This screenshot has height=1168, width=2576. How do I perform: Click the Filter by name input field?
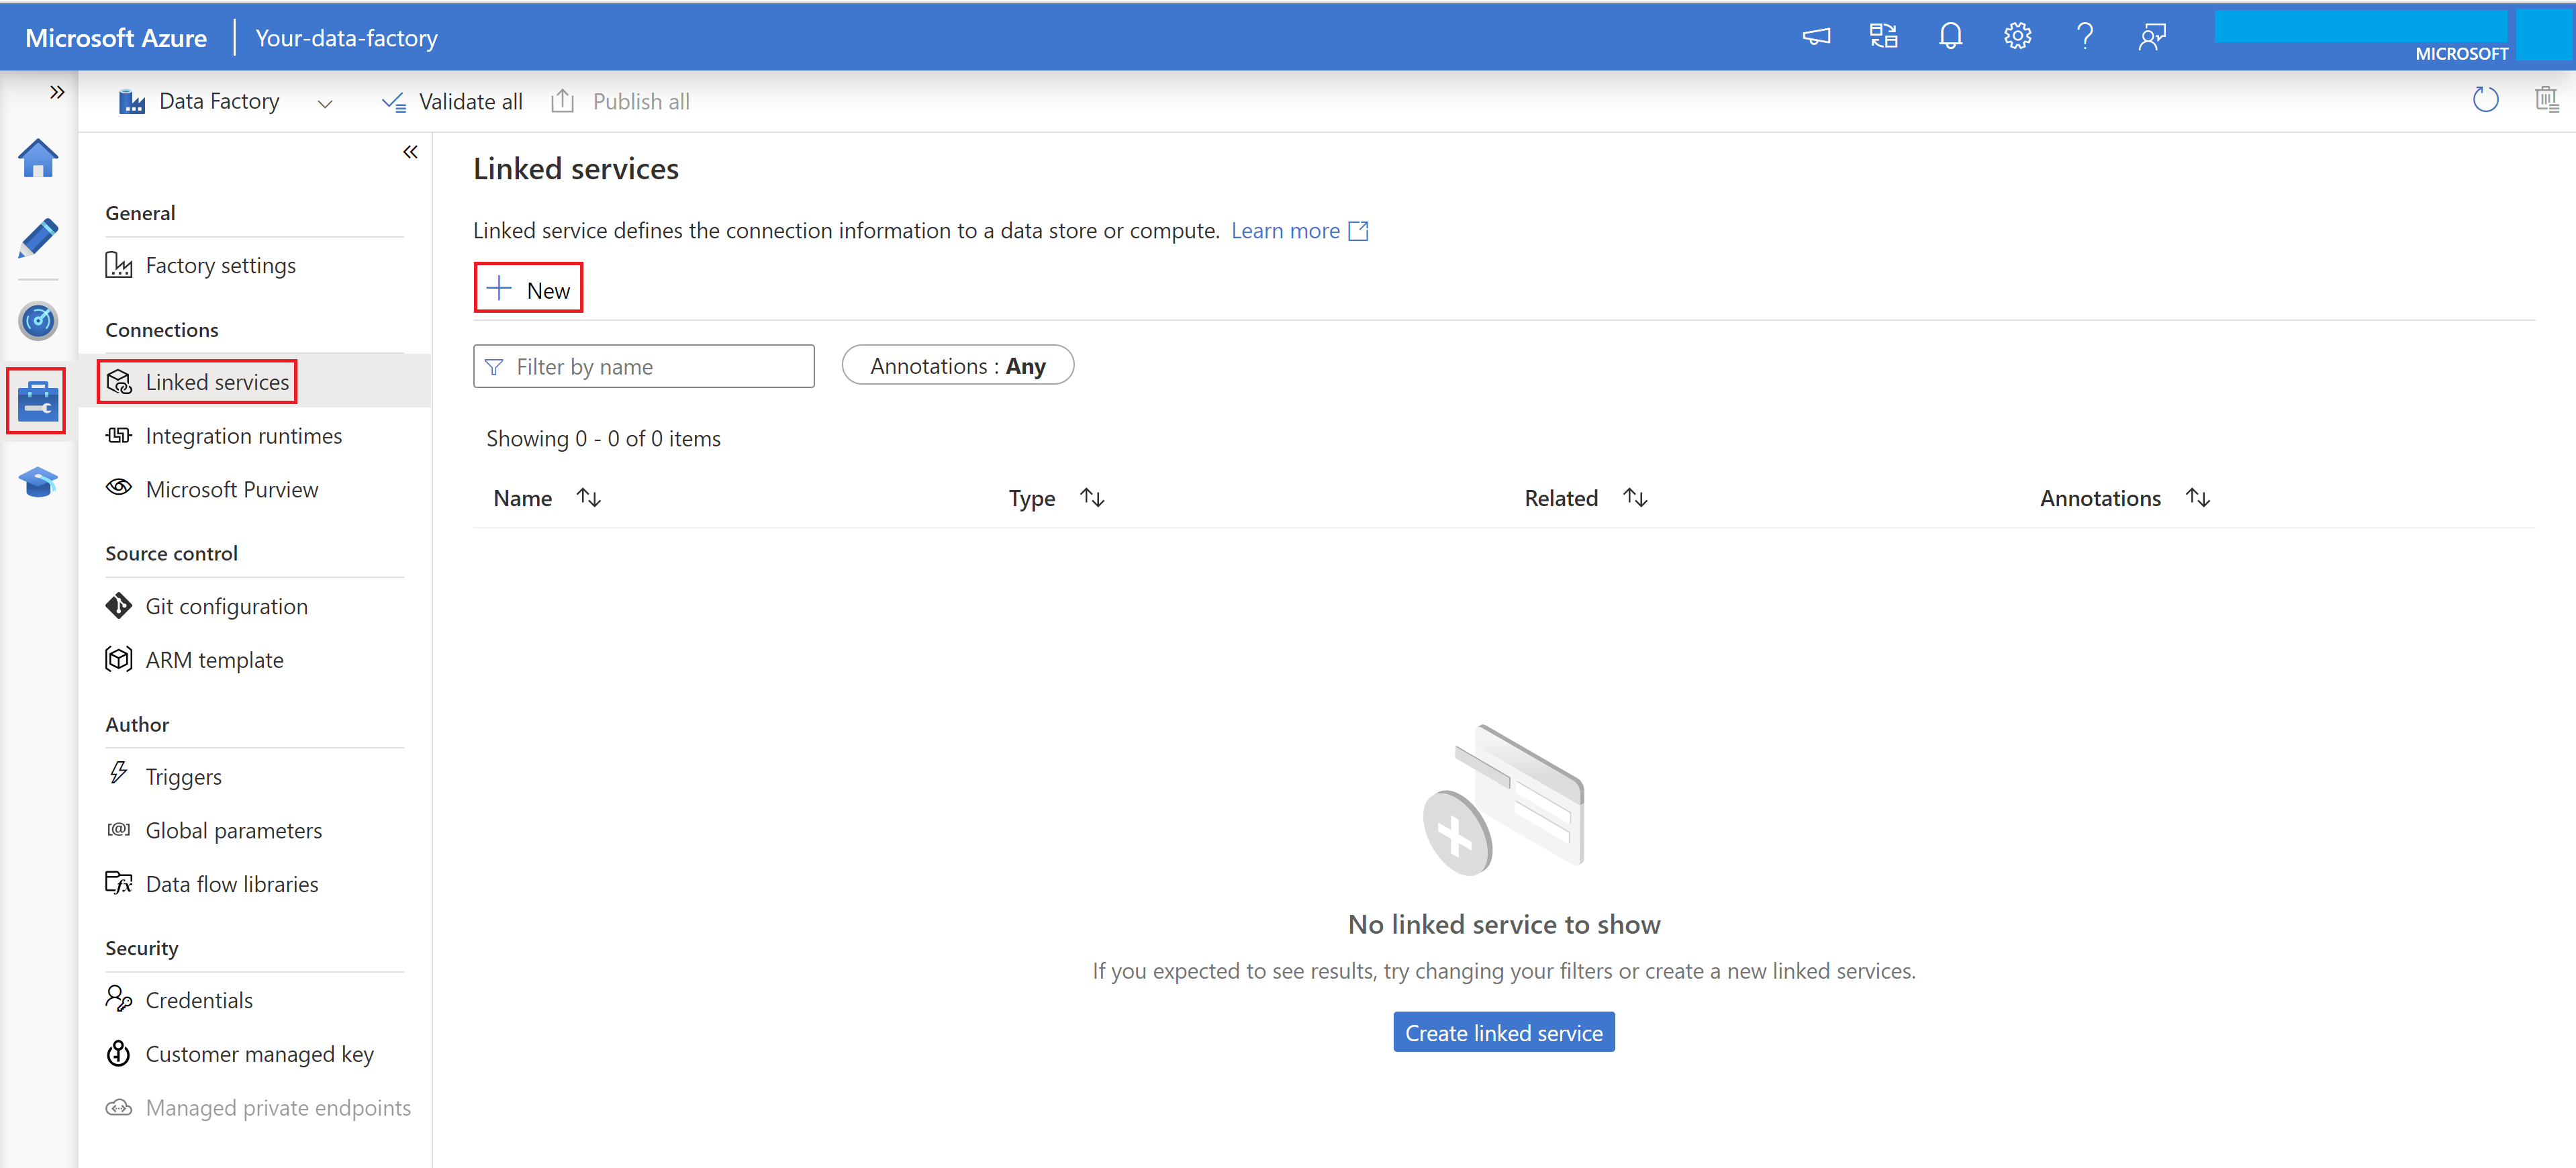point(644,364)
